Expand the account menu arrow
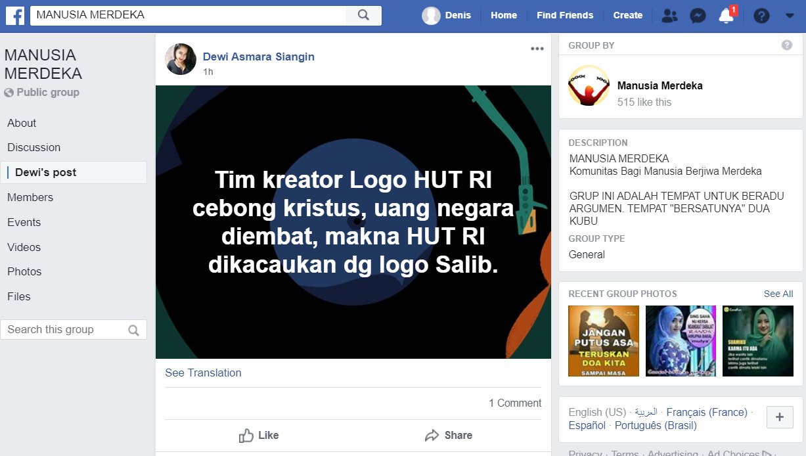Screen dimensions: 806x456 pyautogui.click(x=790, y=16)
